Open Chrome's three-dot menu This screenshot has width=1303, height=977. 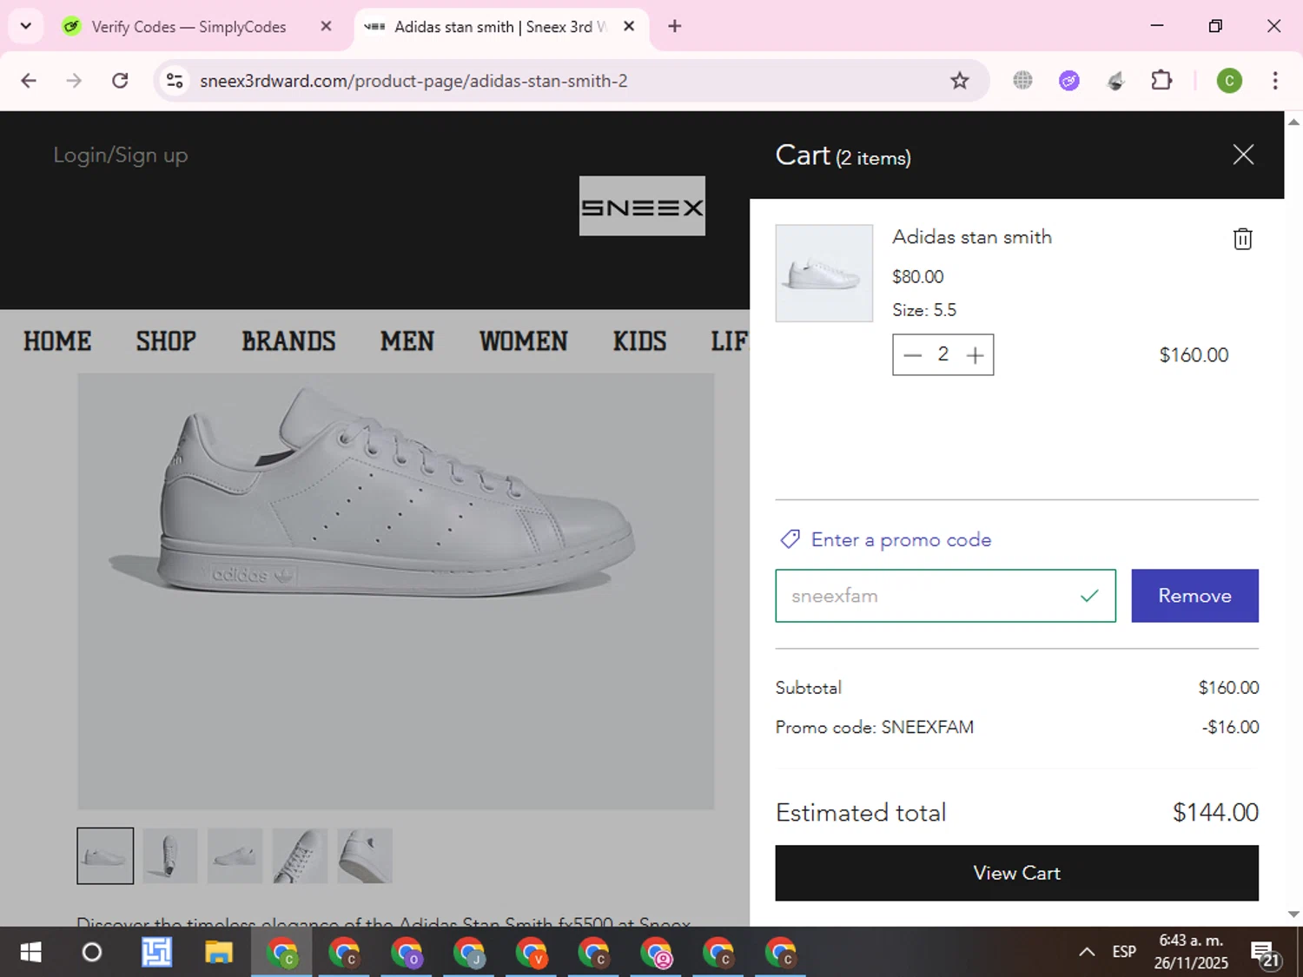(1274, 81)
